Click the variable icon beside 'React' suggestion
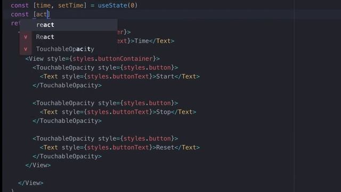341x192 pixels. (26, 37)
